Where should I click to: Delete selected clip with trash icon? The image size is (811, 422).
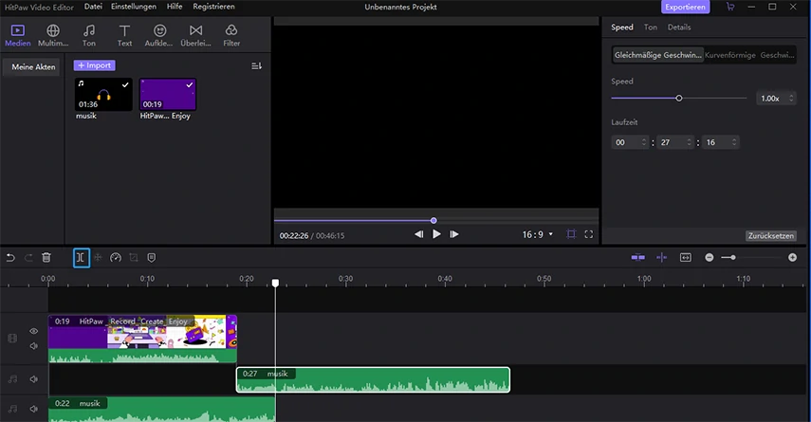click(x=46, y=258)
